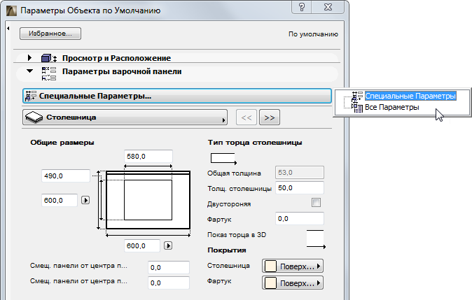Click the help question mark button

point(302,7)
